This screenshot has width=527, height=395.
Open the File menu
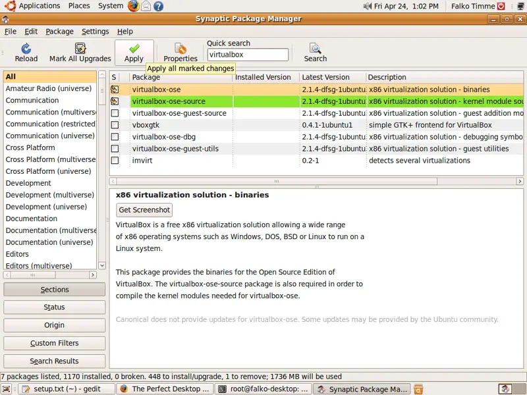[x=11, y=32]
